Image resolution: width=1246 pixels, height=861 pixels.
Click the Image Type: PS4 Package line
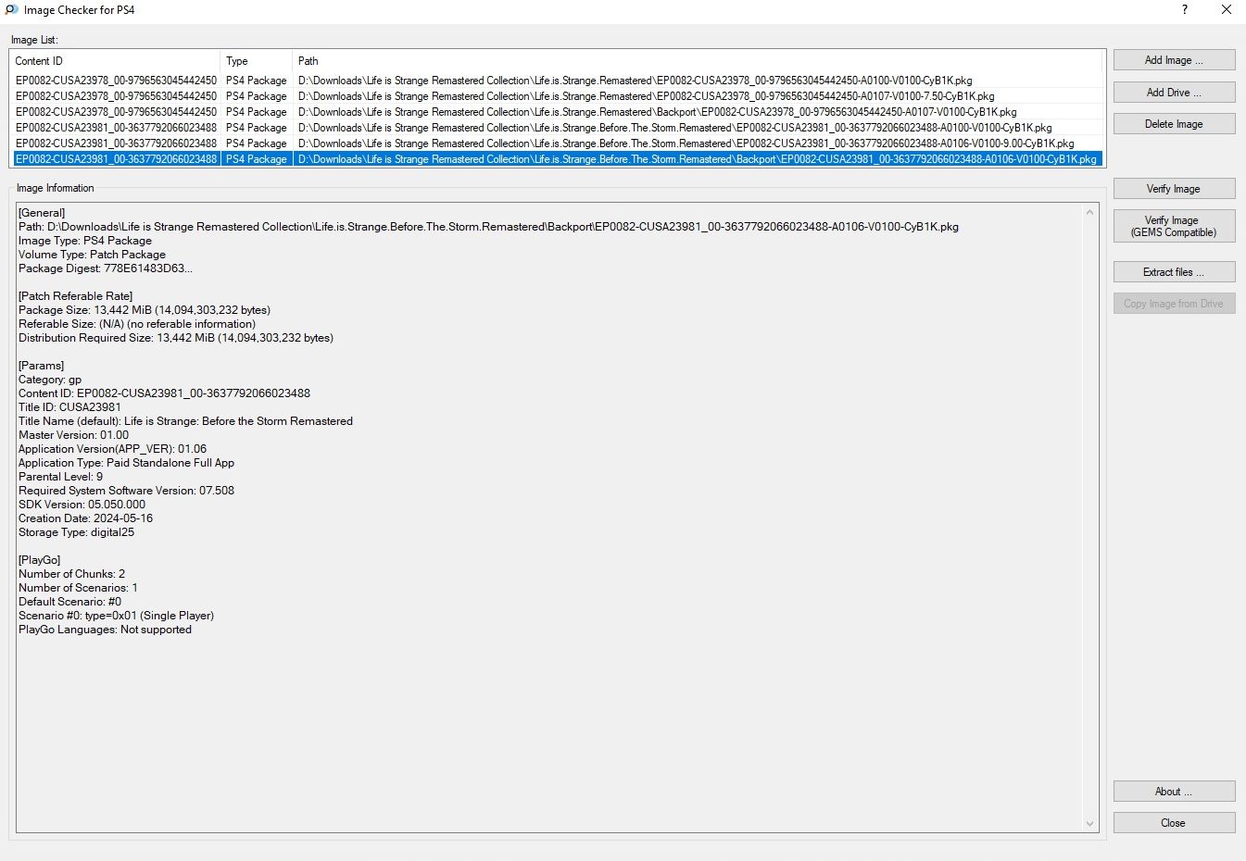[x=85, y=241]
